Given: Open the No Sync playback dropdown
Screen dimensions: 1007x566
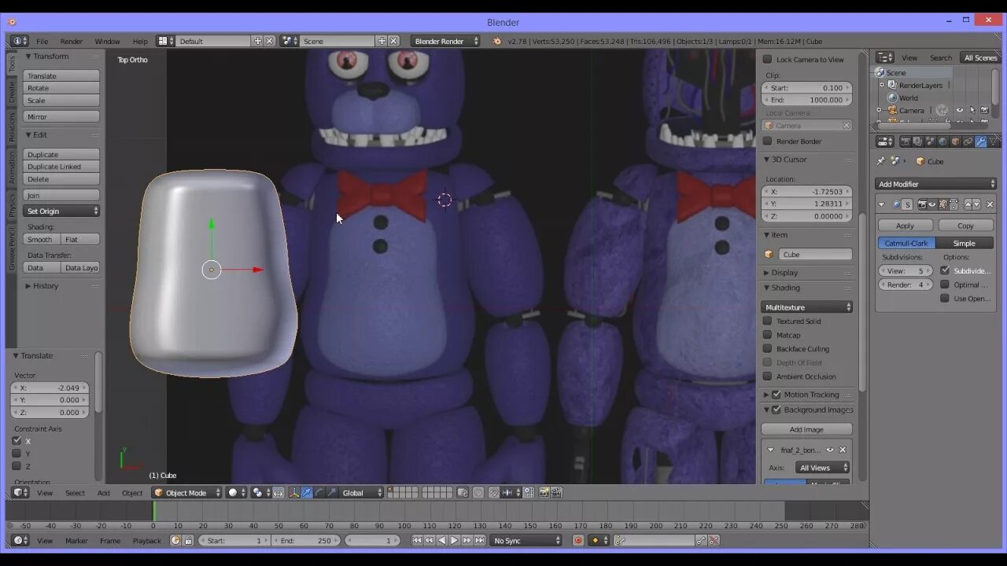Looking at the screenshot, I should coord(526,540).
